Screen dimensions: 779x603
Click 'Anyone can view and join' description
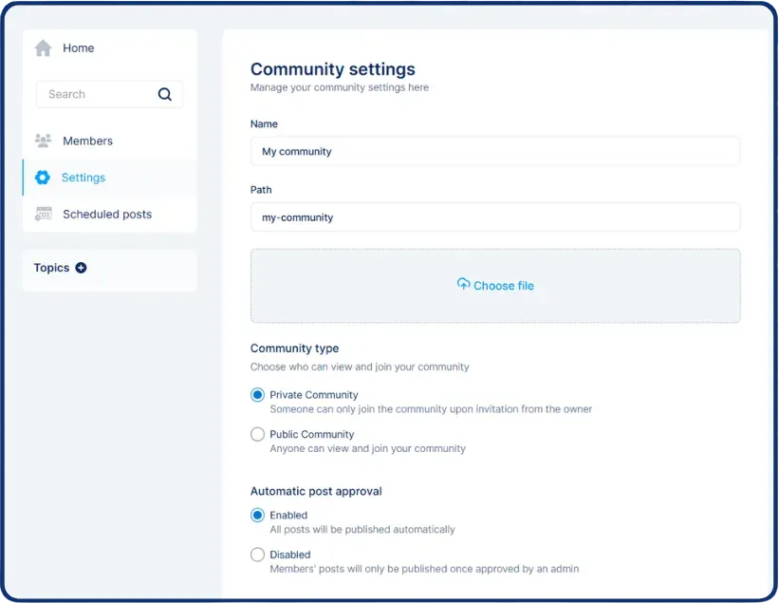pos(367,448)
